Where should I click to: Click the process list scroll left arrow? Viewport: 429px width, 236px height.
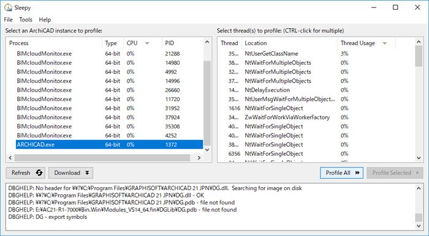(x=10, y=158)
